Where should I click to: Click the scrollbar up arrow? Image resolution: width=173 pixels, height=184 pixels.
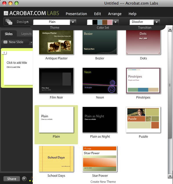coord(170,29)
